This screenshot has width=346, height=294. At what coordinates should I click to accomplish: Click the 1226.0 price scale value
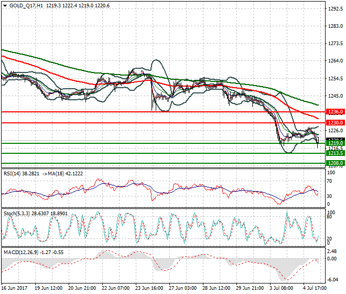point(336,131)
